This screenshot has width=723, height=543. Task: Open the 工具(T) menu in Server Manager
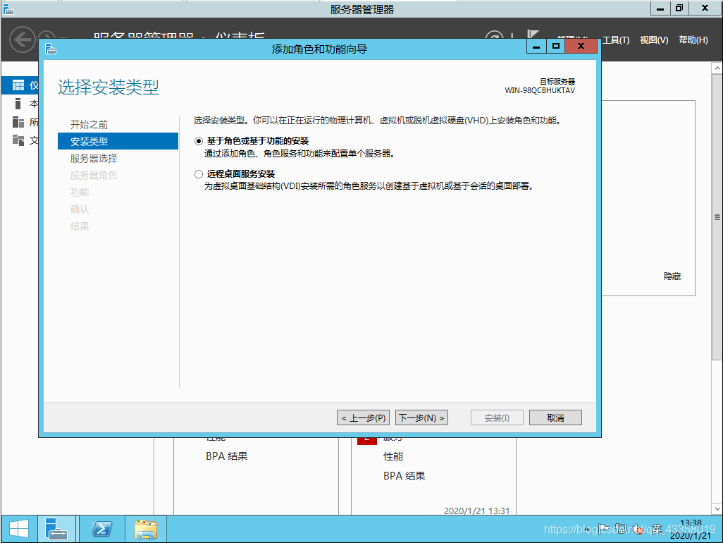click(616, 40)
